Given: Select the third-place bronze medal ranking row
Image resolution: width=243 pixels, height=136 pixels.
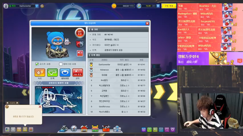Looking at the screenshot, I should point(118,75).
